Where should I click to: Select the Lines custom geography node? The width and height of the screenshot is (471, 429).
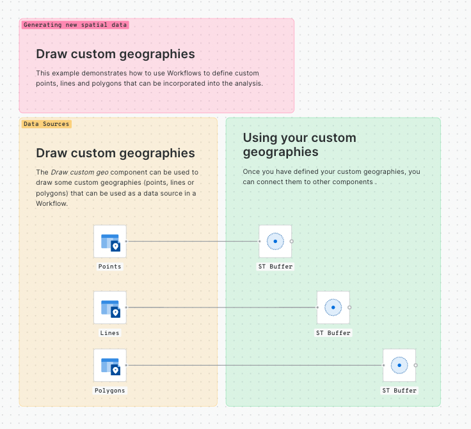point(110,308)
